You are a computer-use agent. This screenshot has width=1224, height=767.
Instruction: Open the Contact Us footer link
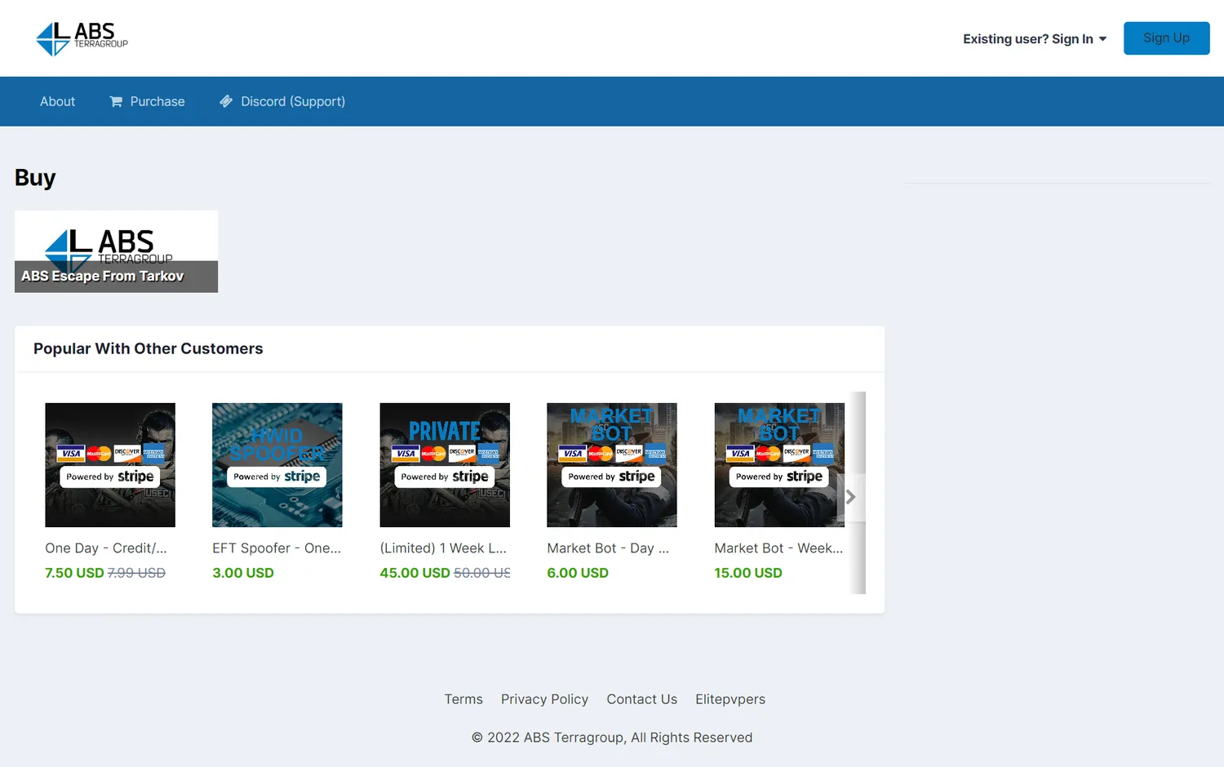point(642,699)
